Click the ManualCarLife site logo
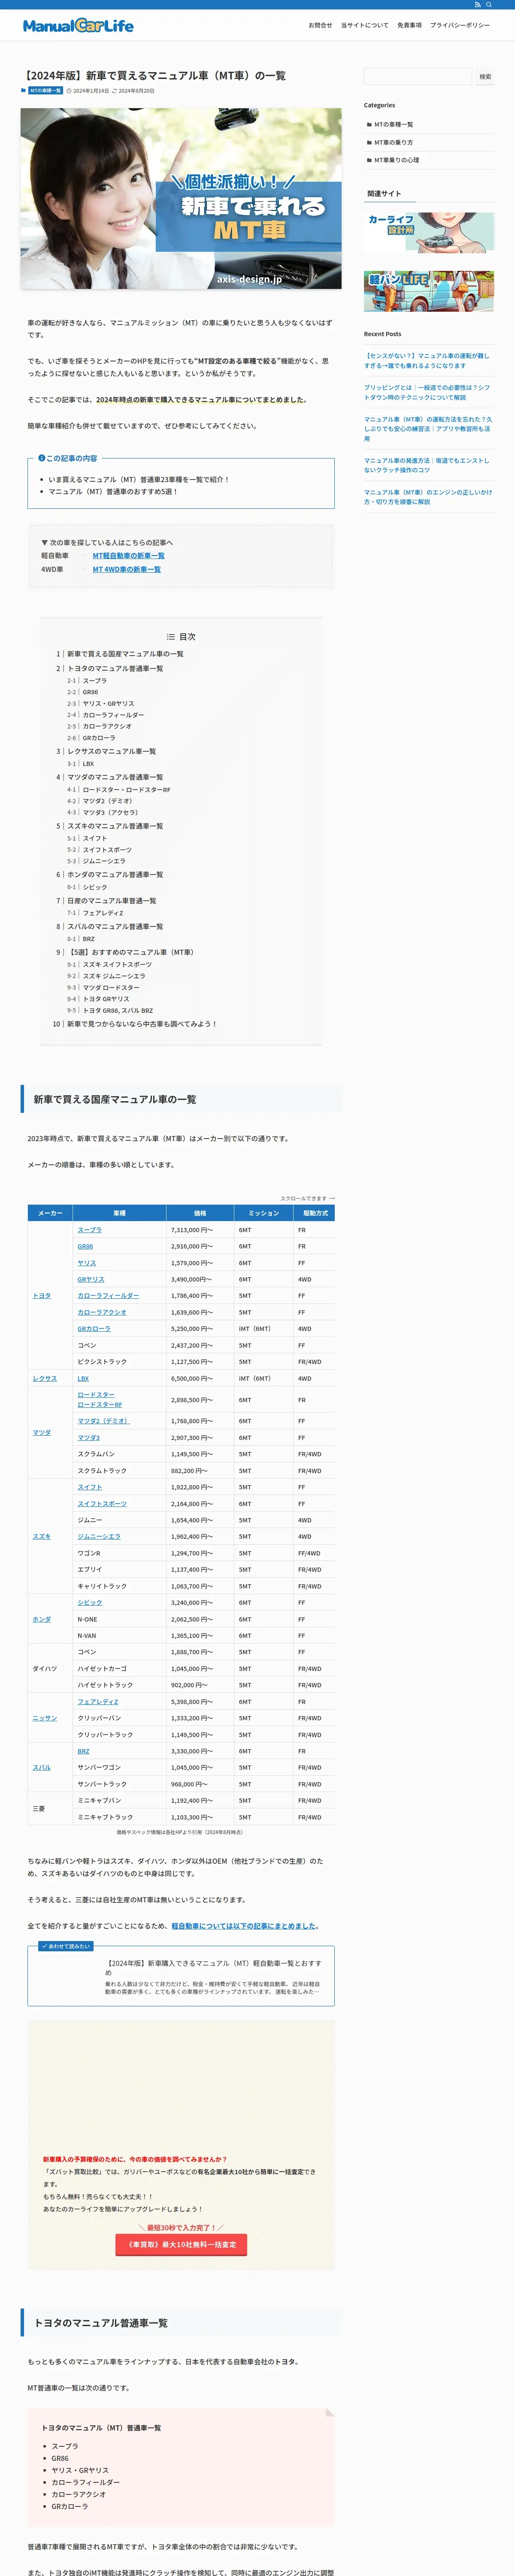This screenshot has width=515, height=2576. click(x=78, y=25)
